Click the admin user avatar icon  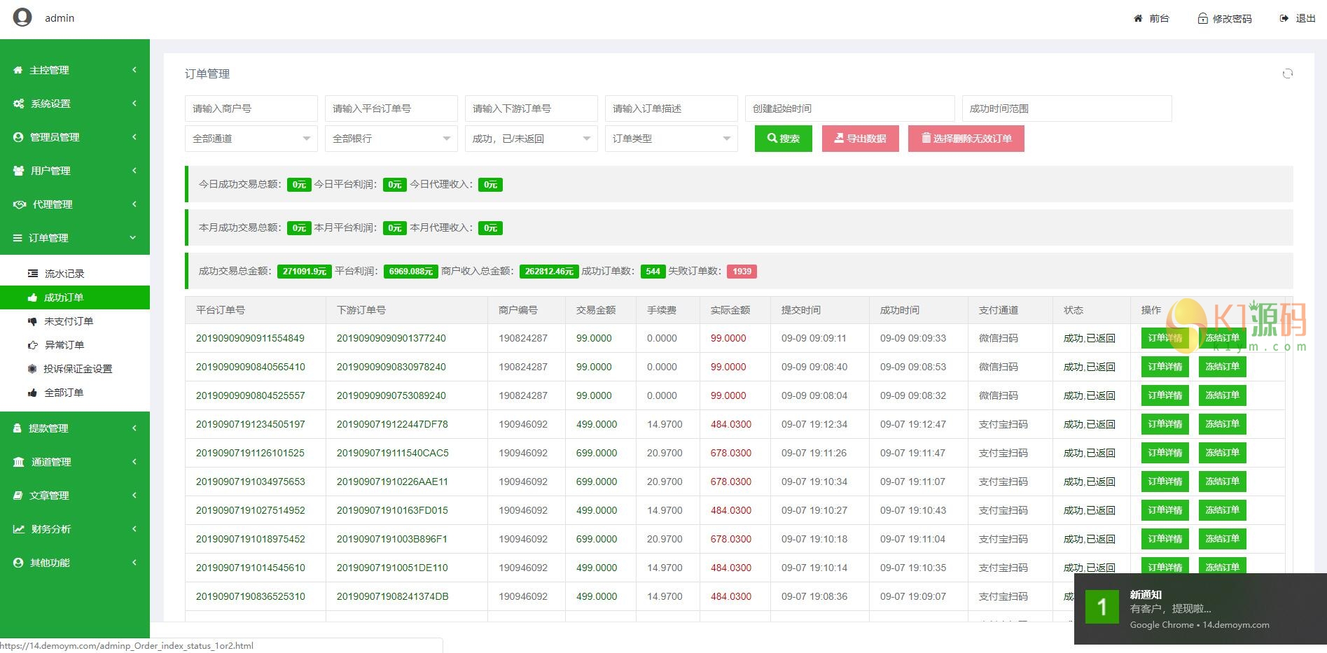[x=22, y=17]
